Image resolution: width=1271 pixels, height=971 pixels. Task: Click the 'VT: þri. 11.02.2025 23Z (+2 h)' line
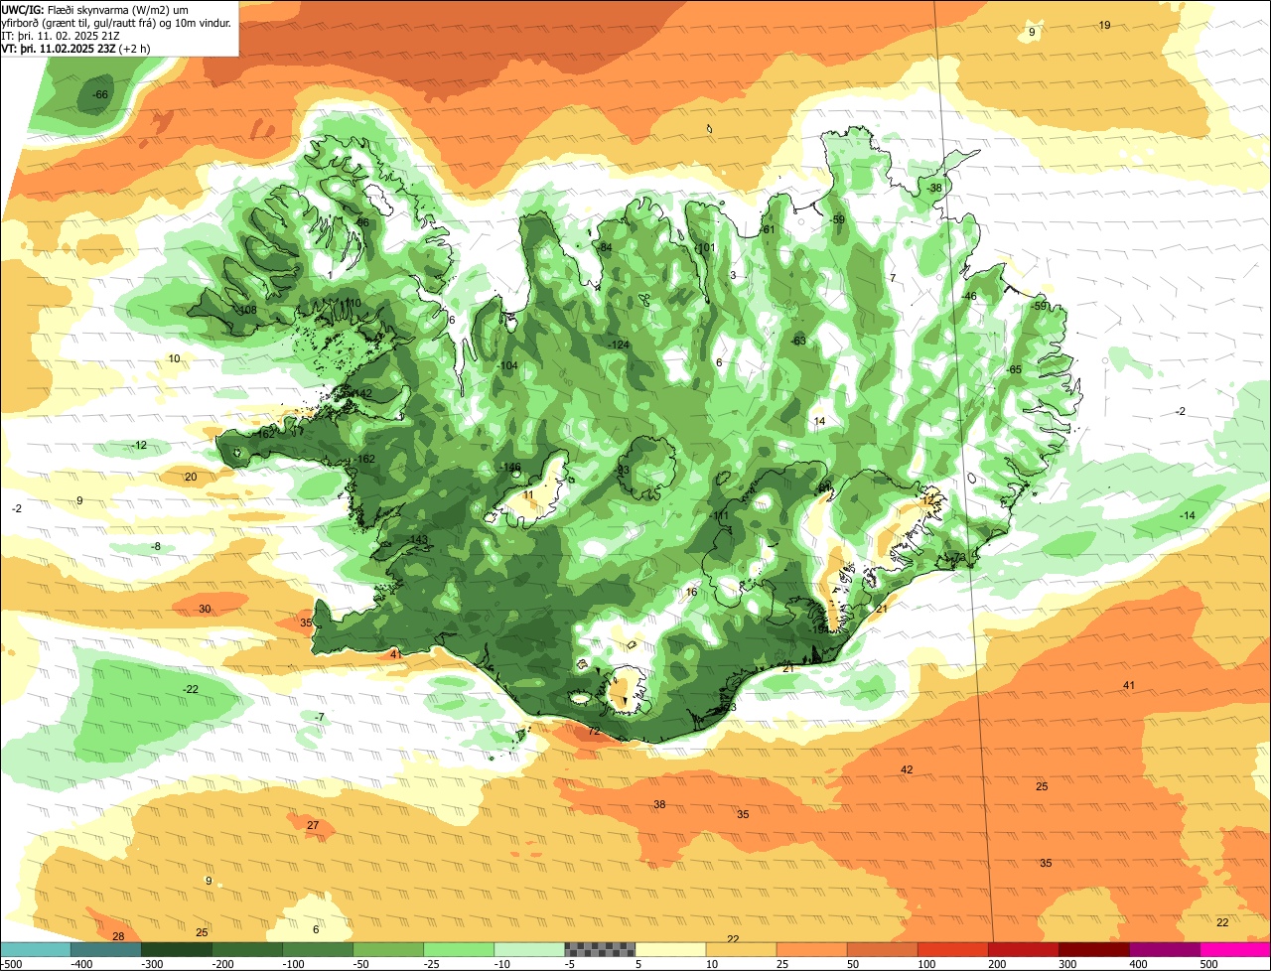[x=75, y=48]
